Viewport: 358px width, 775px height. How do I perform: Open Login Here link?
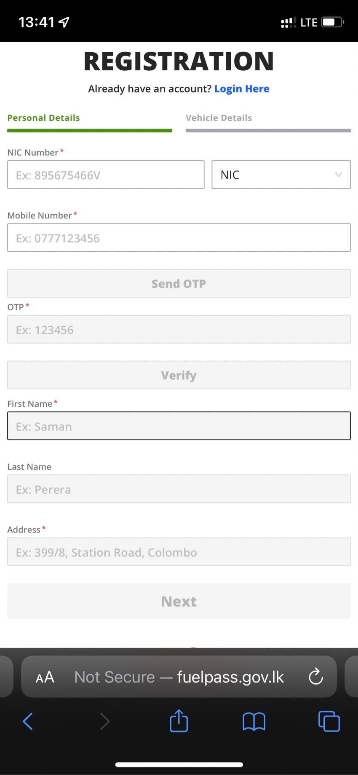coord(242,88)
